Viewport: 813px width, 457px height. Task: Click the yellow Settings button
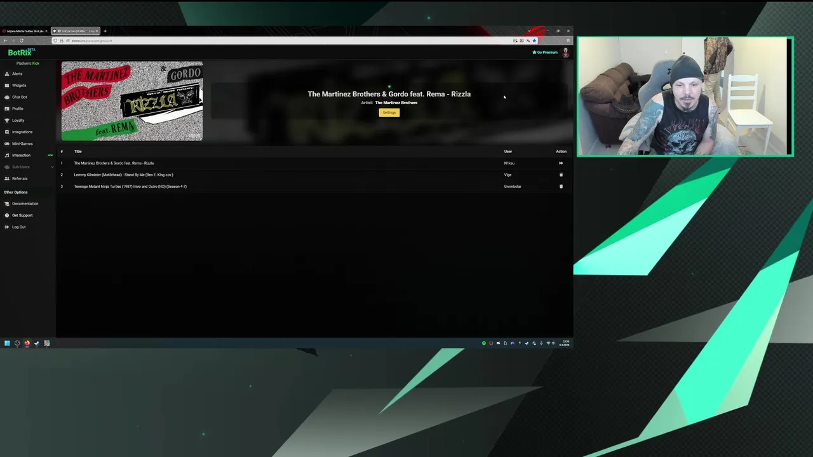389,112
